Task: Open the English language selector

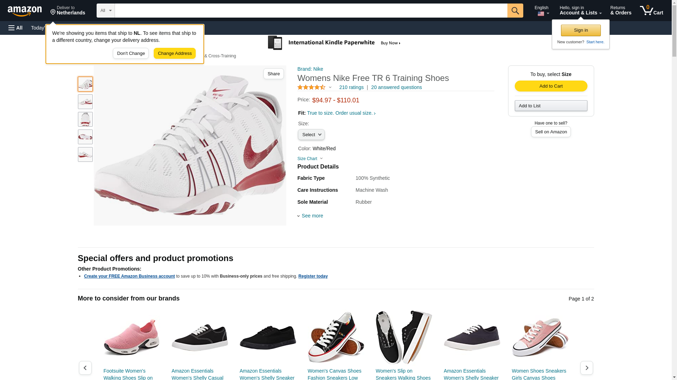Action: [x=542, y=11]
